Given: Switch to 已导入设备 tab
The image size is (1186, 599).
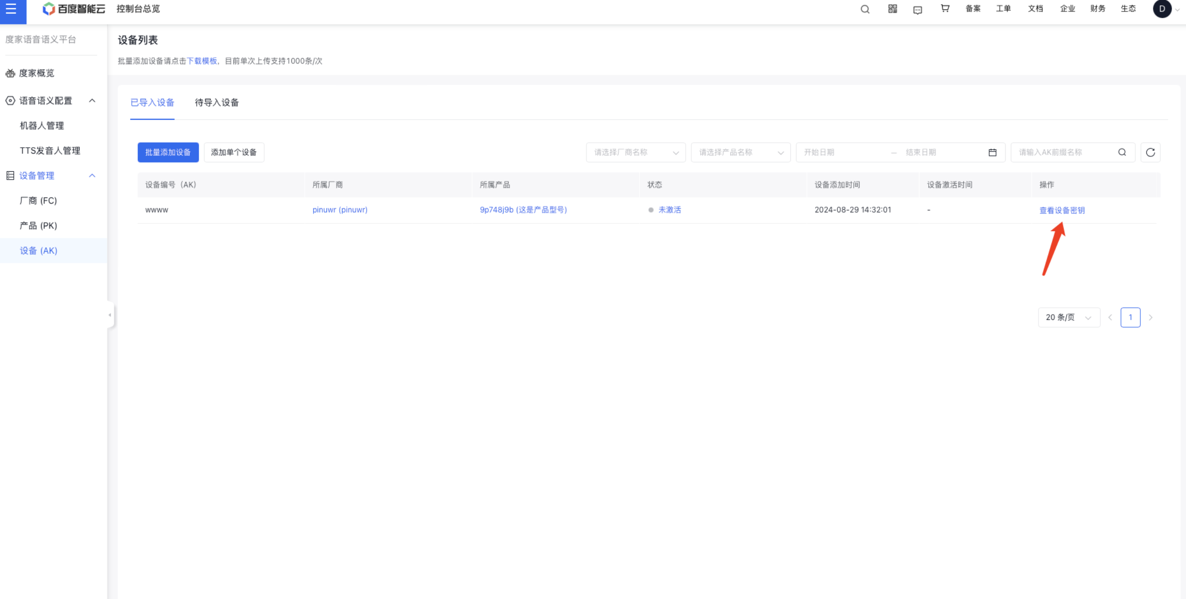Looking at the screenshot, I should tap(152, 102).
